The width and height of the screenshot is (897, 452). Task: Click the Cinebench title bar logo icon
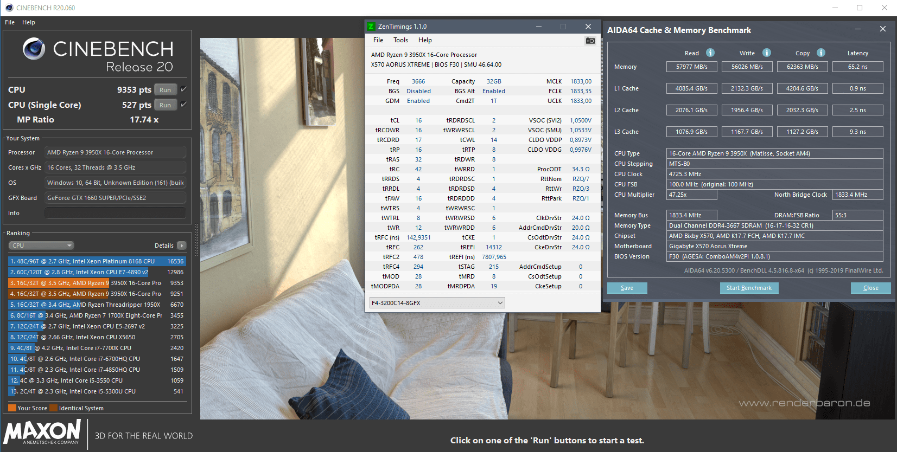[x=9, y=8]
